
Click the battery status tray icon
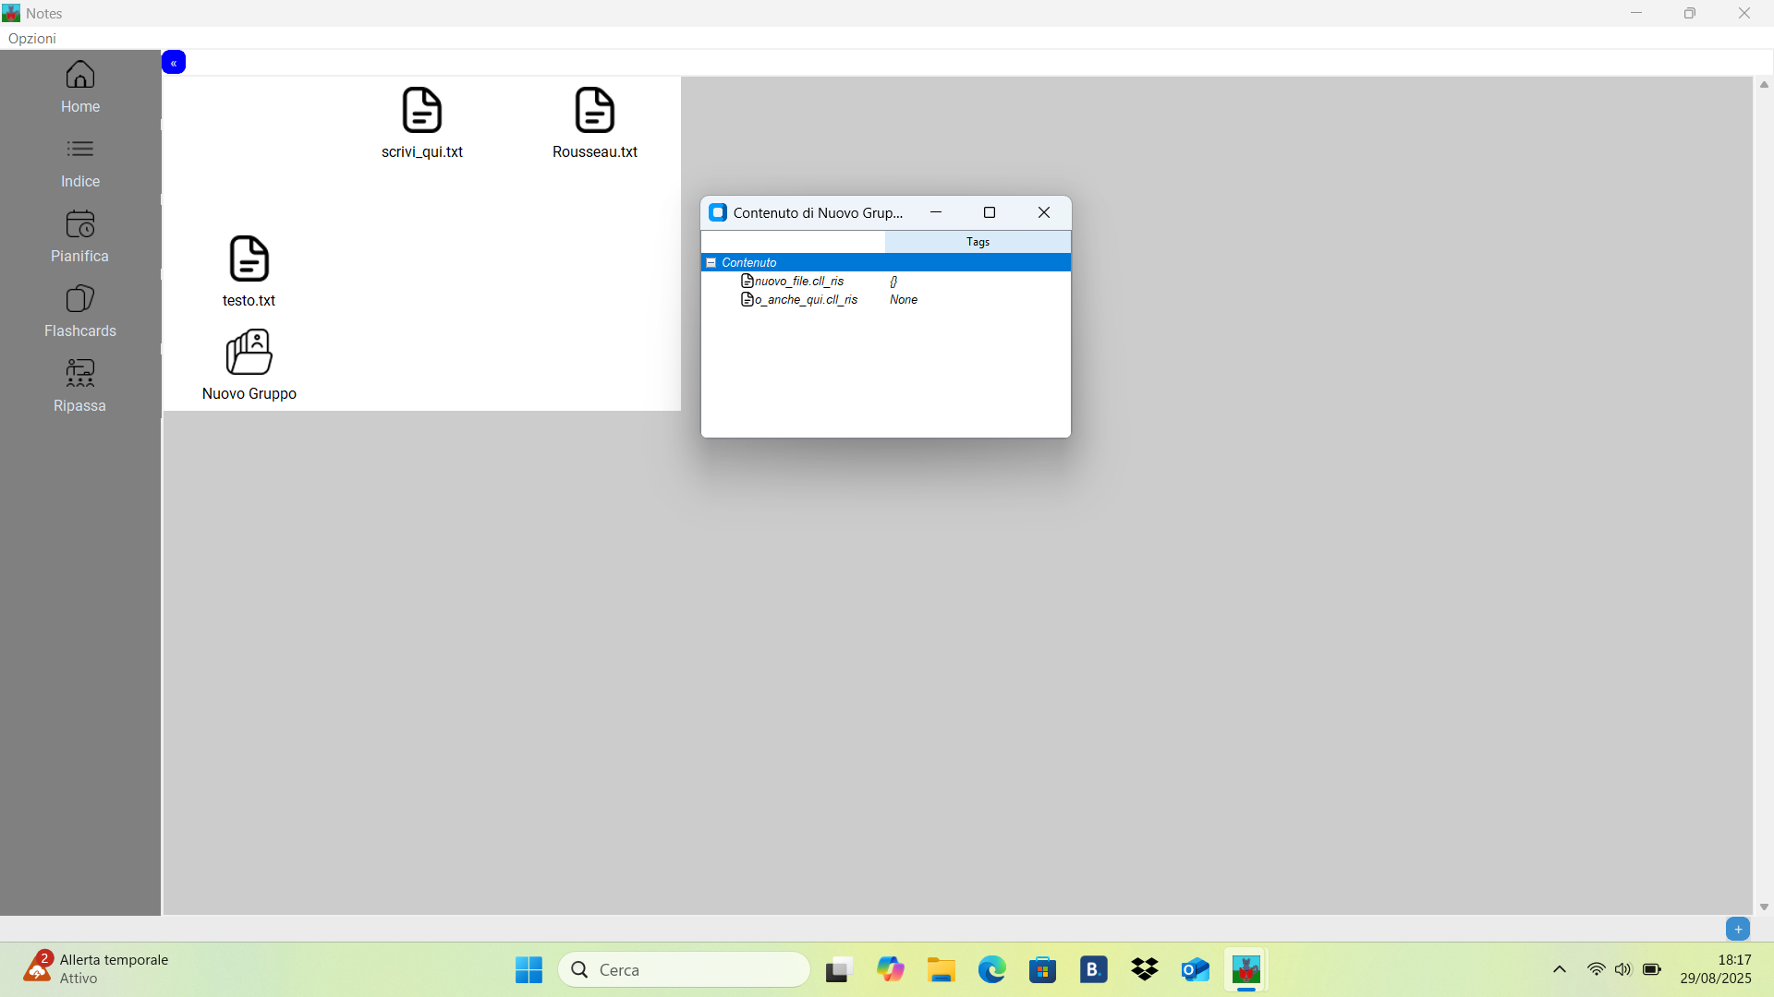pyautogui.click(x=1652, y=969)
